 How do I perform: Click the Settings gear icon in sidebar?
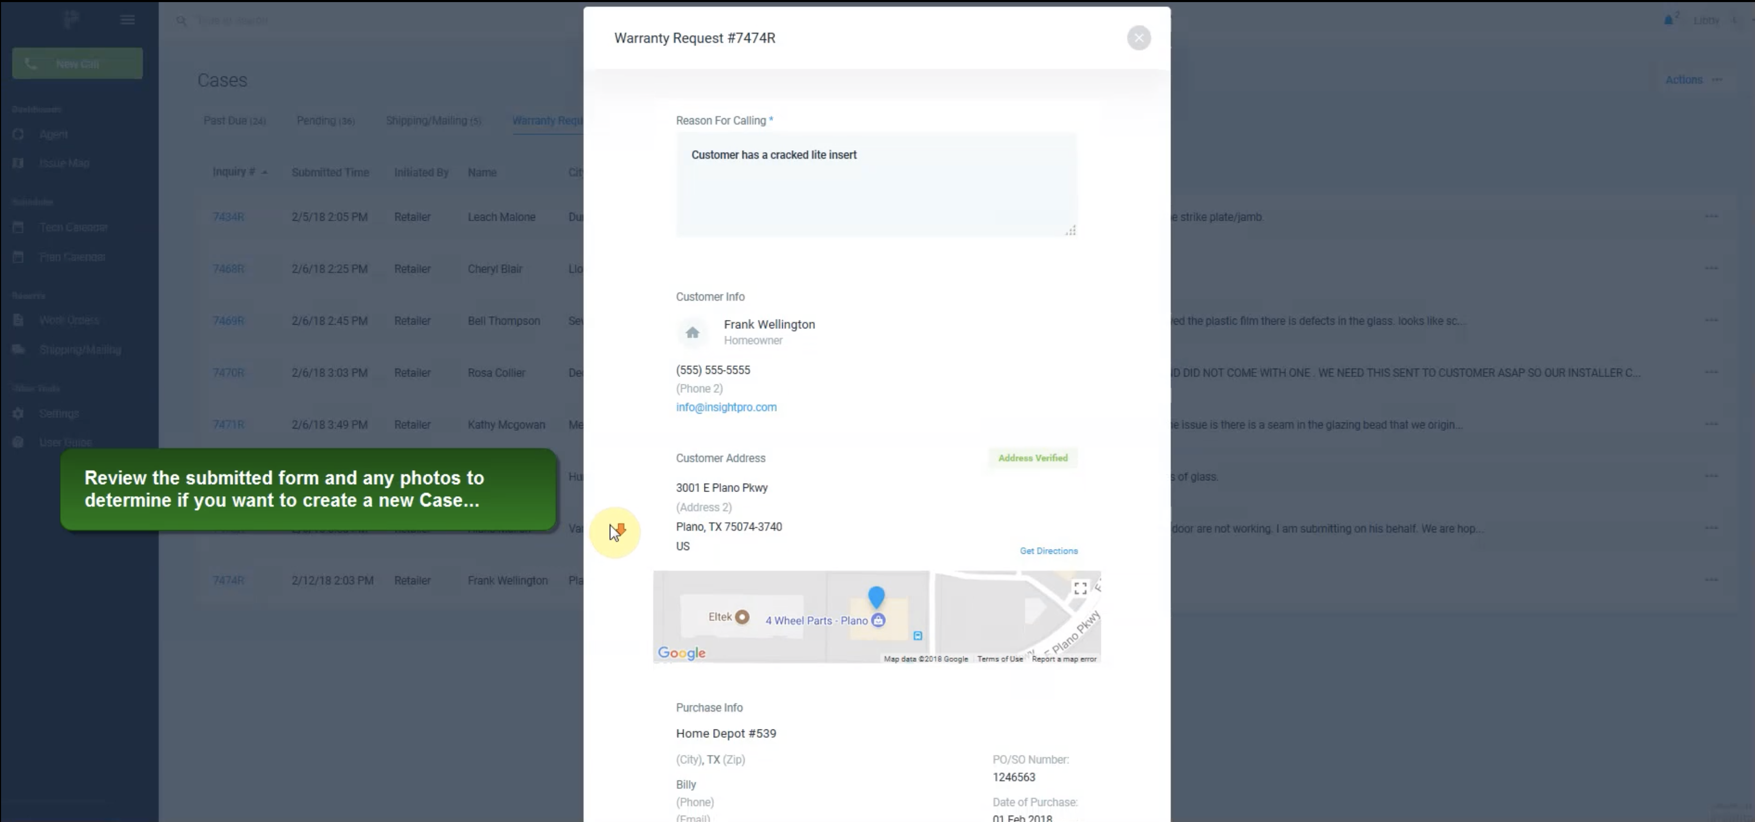18,414
